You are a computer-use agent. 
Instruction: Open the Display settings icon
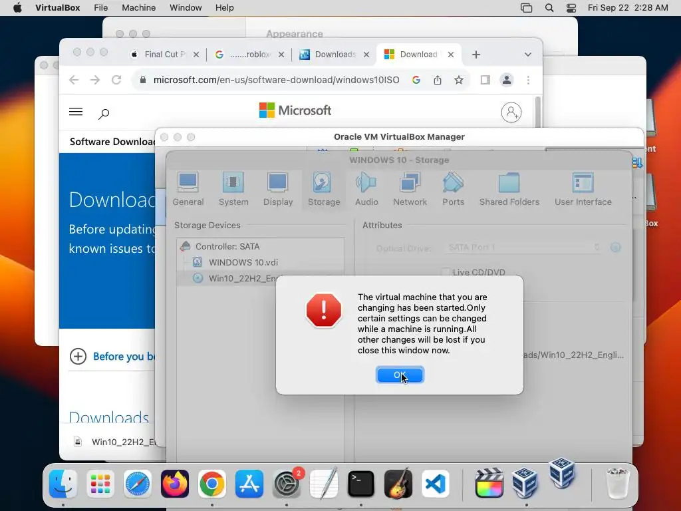pos(278,189)
